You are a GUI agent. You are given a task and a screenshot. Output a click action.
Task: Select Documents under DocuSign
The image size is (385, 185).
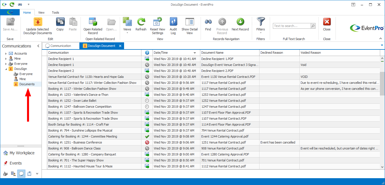coord(27,84)
